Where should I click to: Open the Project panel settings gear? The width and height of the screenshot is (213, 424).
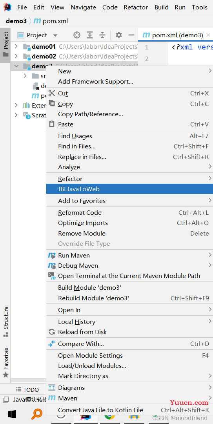(x=119, y=35)
